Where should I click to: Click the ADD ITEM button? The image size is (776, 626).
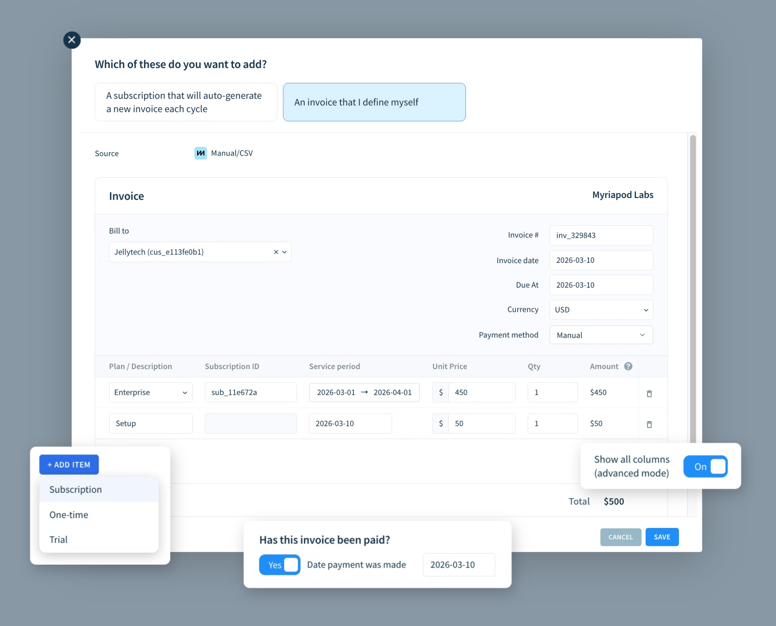69,464
